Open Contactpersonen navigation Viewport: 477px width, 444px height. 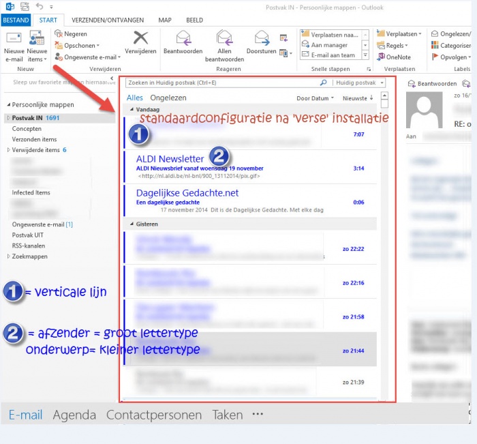pos(154,415)
